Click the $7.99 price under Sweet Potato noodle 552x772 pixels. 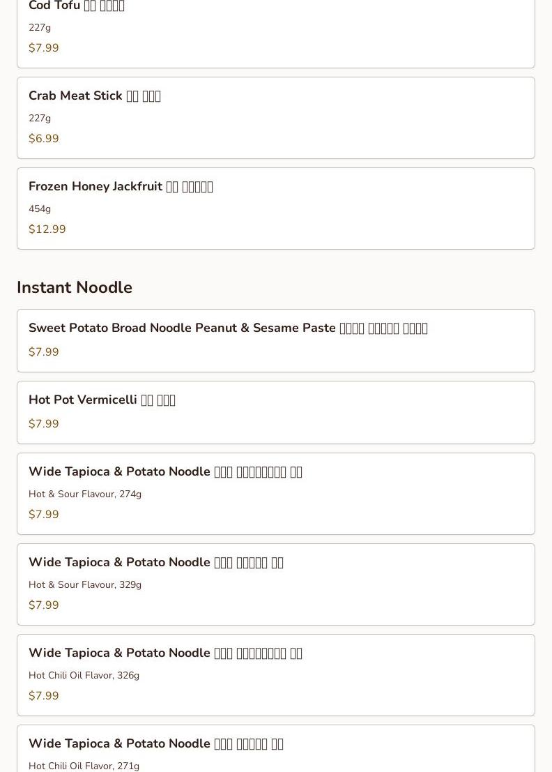pos(44,351)
